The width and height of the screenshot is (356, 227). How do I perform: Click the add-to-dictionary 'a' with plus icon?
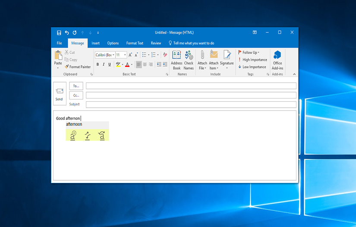click(72, 136)
